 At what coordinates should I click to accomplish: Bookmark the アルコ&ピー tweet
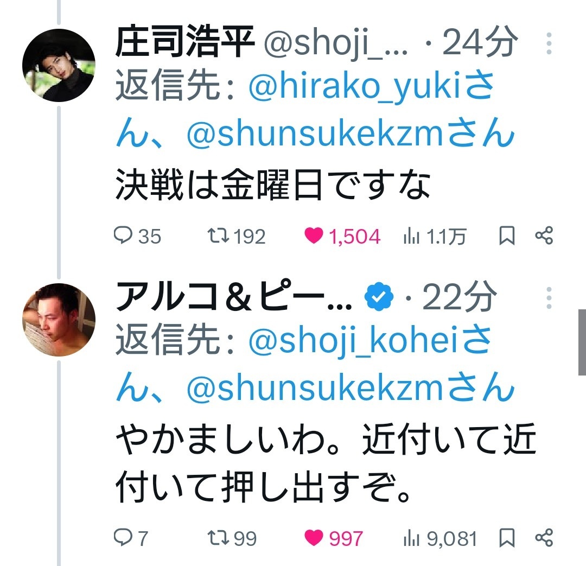[506, 538]
